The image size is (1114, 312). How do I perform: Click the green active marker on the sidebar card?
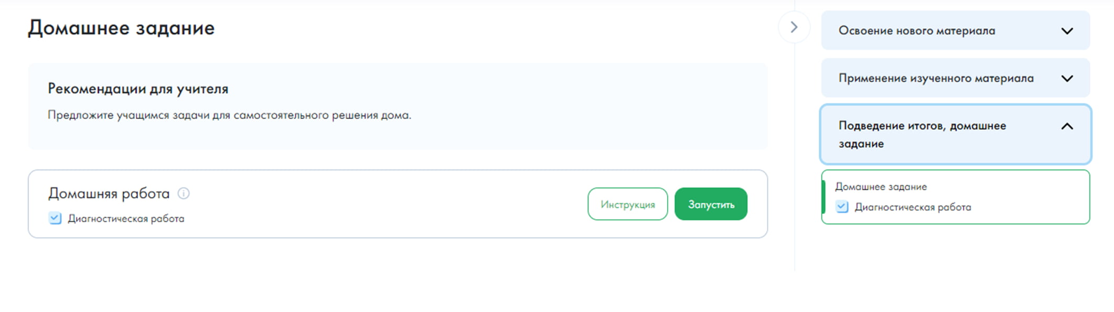(823, 197)
